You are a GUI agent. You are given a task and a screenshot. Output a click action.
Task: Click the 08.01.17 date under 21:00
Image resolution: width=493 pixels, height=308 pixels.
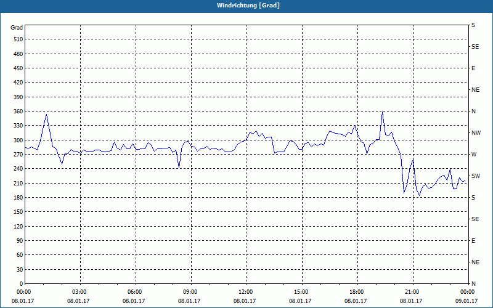pos(411,301)
